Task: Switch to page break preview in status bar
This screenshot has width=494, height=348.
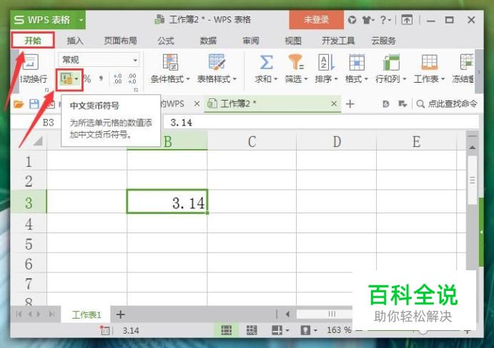Action: pos(252,330)
